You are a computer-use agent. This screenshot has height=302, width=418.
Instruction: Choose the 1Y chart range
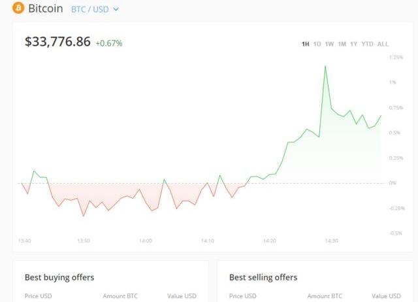(353, 44)
